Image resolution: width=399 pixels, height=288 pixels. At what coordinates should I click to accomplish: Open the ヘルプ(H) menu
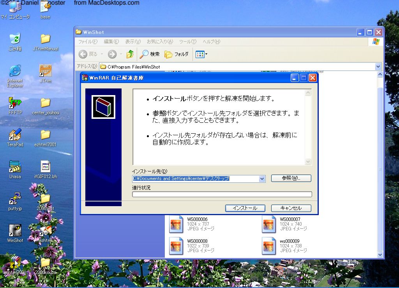coord(211,41)
